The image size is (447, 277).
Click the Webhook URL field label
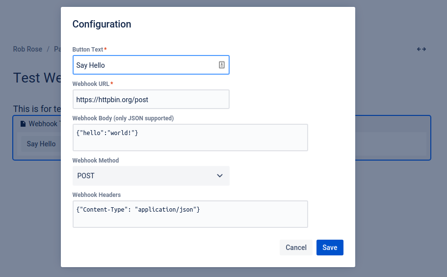click(91, 84)
